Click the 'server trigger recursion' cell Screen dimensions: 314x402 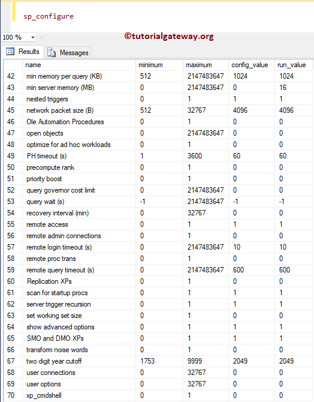79,304
